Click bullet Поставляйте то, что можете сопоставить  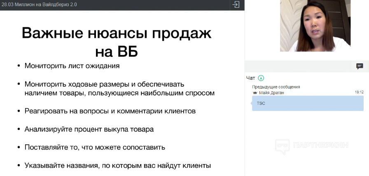tap(95, 148)
